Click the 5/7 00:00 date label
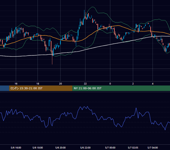The width and height of the screenshot is (170, 150). (110, 147)
